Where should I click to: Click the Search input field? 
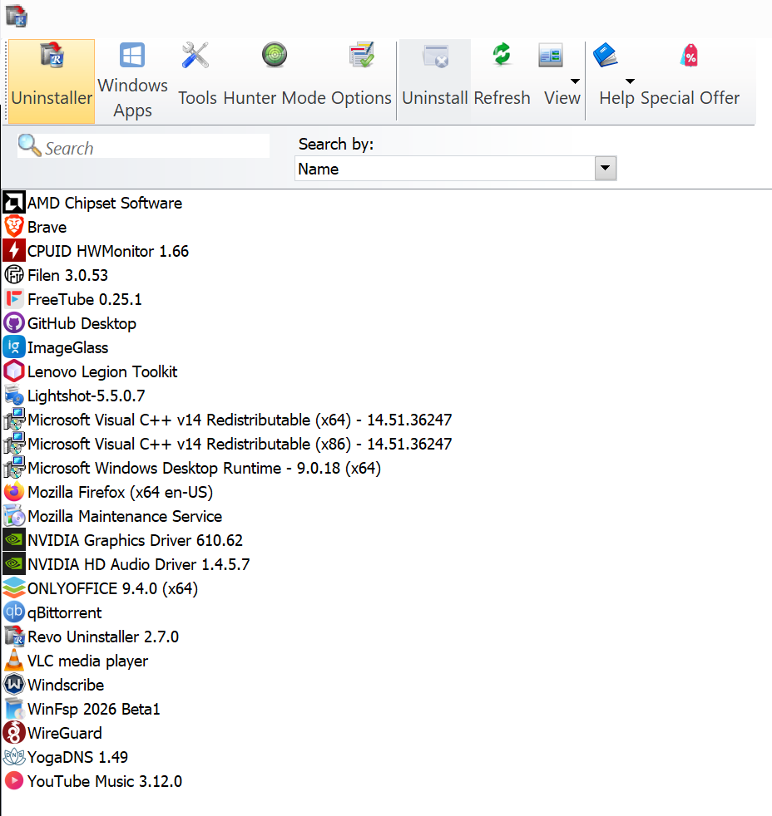(x=144, y=146)
